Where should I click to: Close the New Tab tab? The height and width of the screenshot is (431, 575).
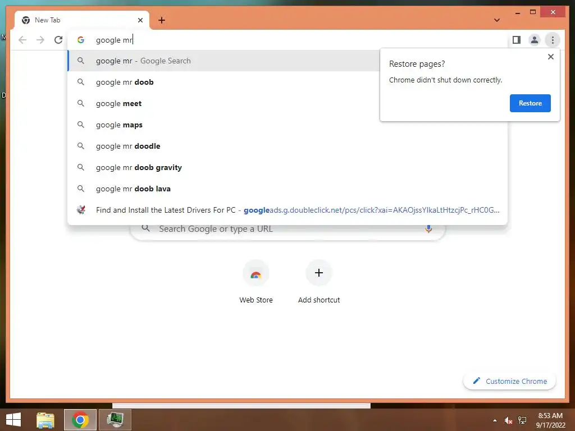[140, 20]
